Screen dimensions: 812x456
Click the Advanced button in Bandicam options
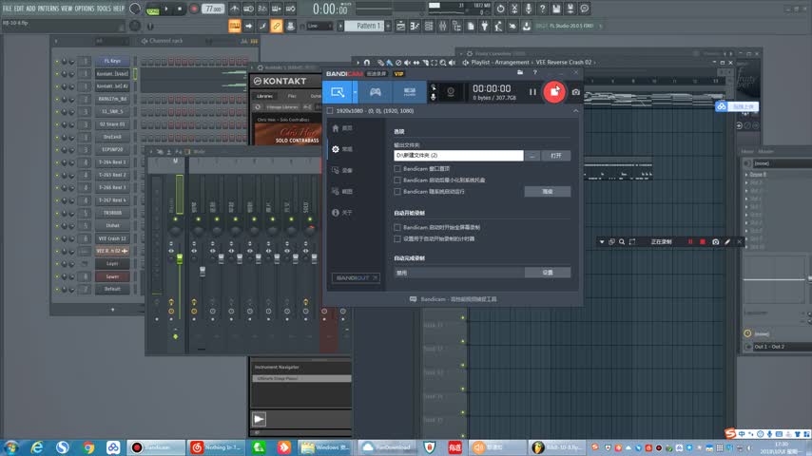(548, 192)
